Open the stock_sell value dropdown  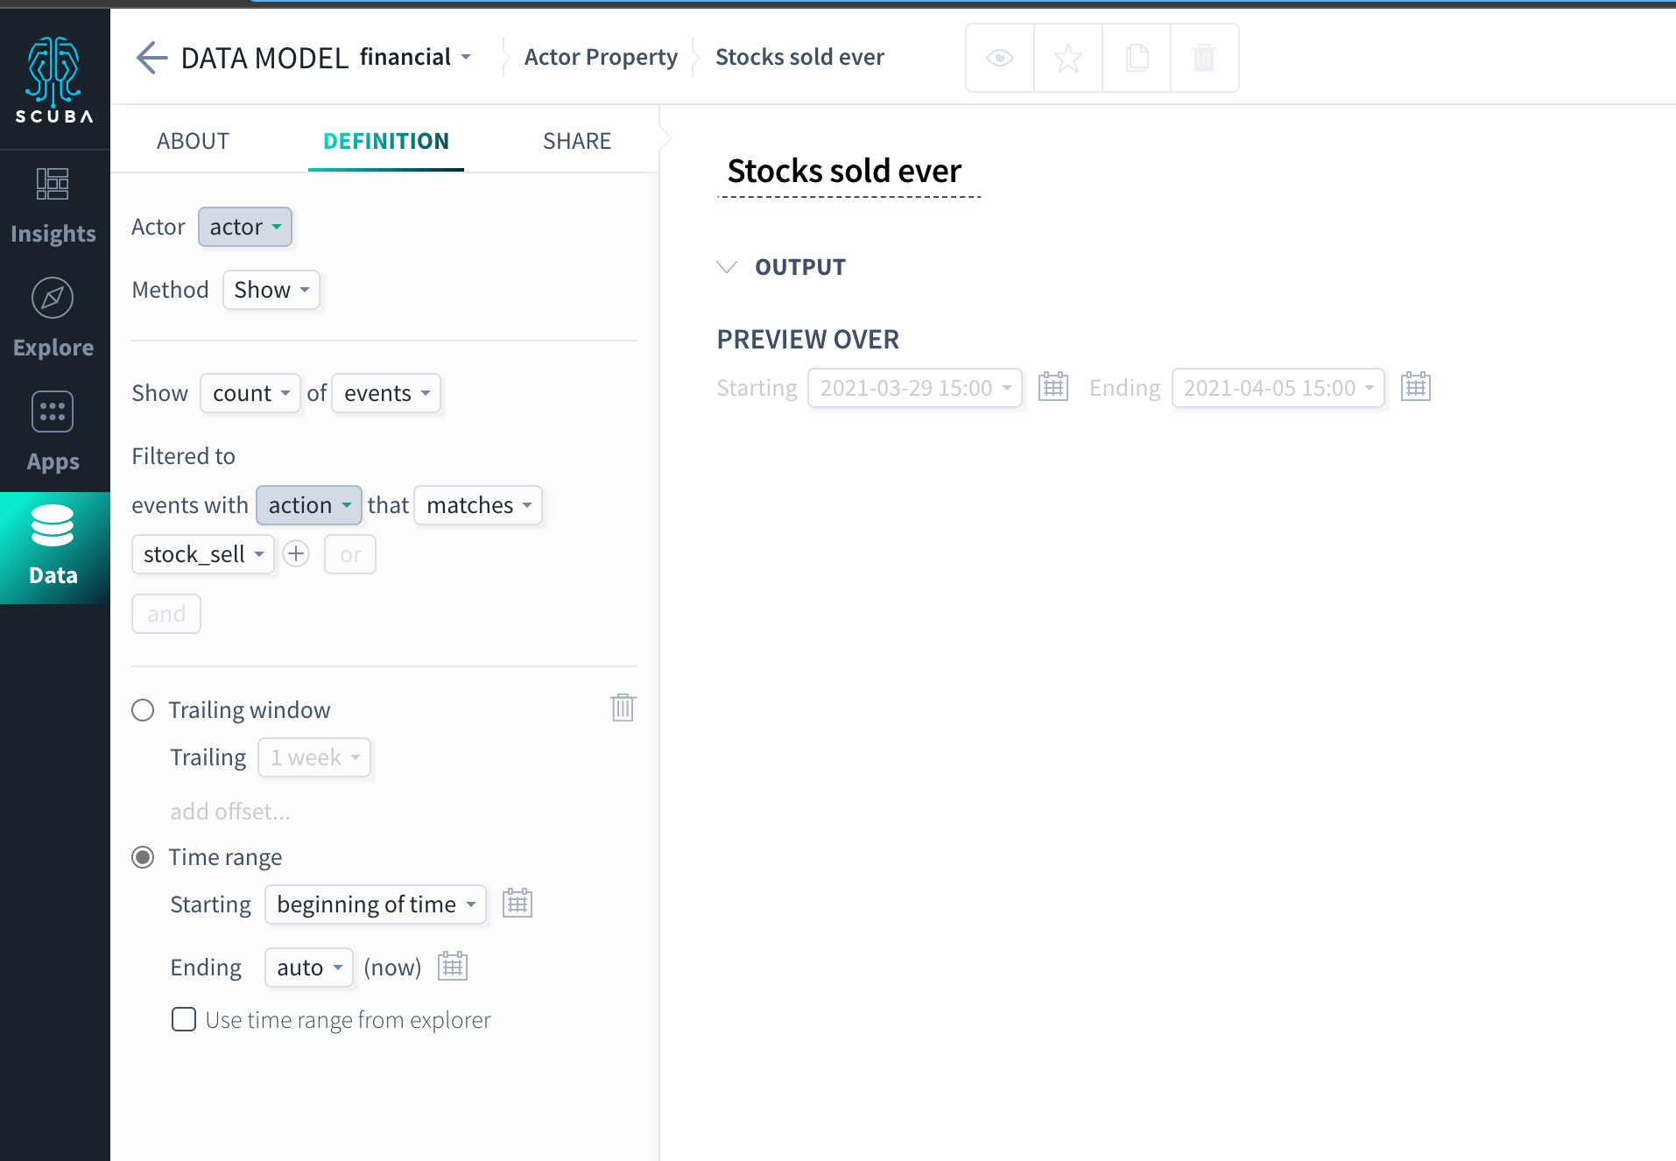tap(203, 554)
